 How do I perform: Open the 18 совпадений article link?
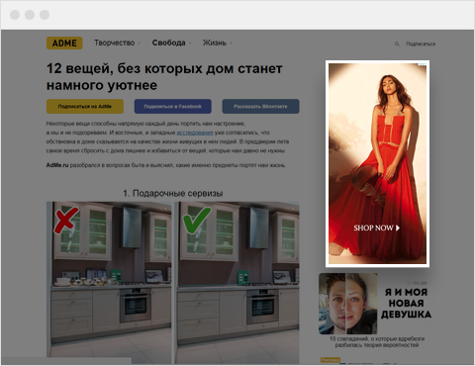(377, 342)
